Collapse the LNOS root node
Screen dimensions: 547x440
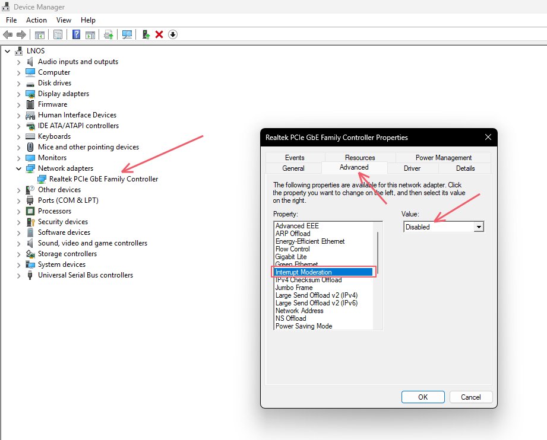(7, 51)
